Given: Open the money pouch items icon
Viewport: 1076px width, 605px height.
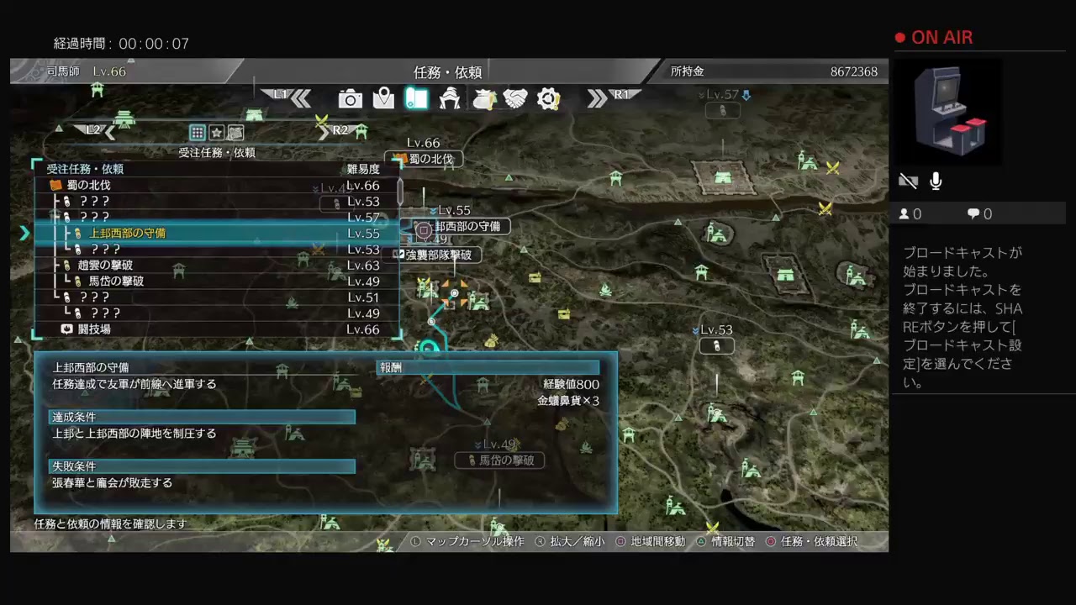Looking at the screenshot, I should click(483, 99).
